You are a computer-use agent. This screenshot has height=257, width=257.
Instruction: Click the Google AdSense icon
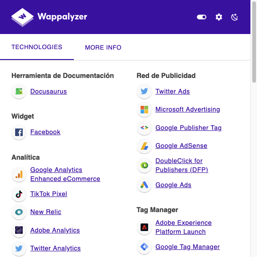(144, 146)
